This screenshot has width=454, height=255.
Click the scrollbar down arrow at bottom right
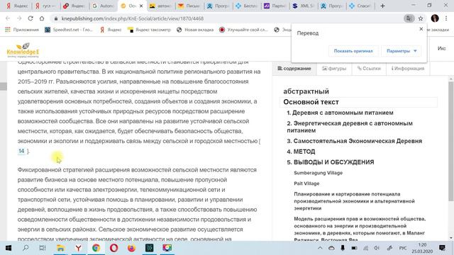[451, 238]
